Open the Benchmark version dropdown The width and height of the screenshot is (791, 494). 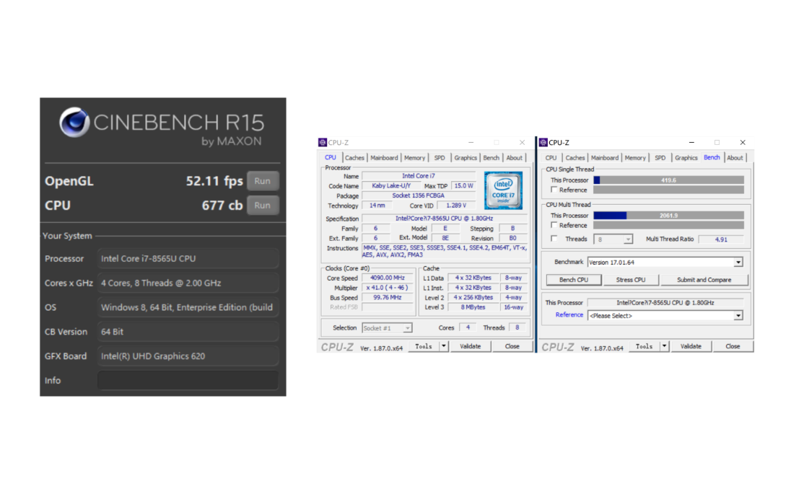point(665,262)
